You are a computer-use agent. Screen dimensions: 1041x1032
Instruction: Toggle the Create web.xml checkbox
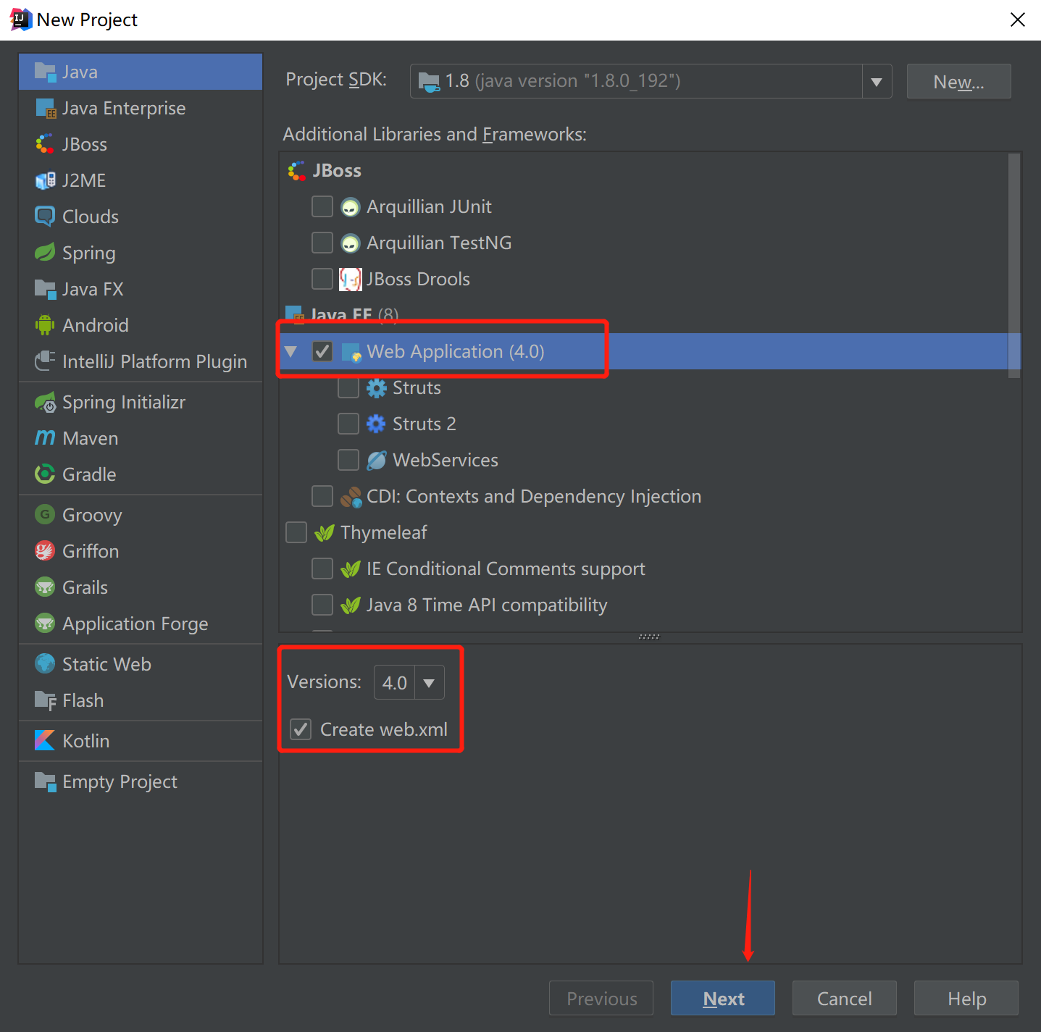(301, 729)
